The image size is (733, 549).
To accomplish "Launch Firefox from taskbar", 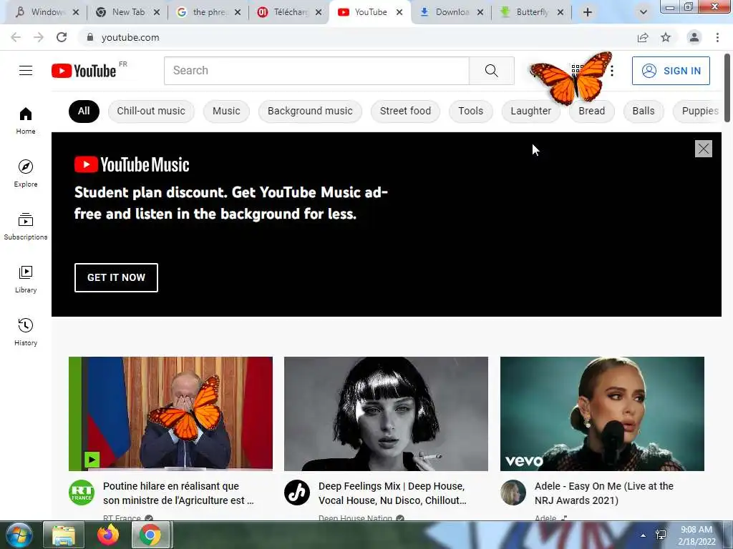I will 108,535.
